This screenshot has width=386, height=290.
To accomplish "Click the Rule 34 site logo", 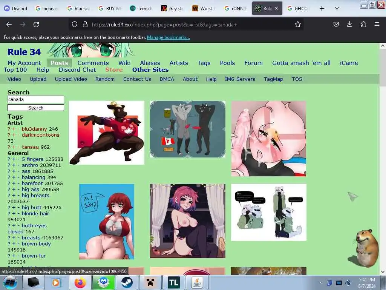I will pyautogui.click(x=24, y=52).
